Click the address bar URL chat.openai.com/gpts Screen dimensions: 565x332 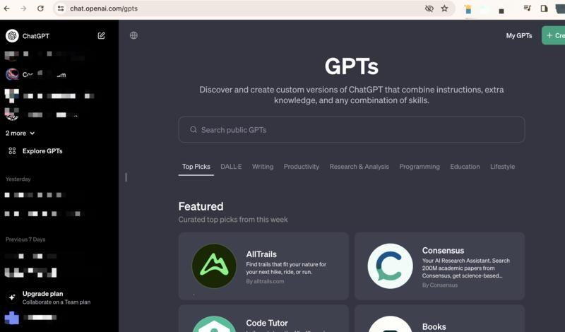(104, 8)
